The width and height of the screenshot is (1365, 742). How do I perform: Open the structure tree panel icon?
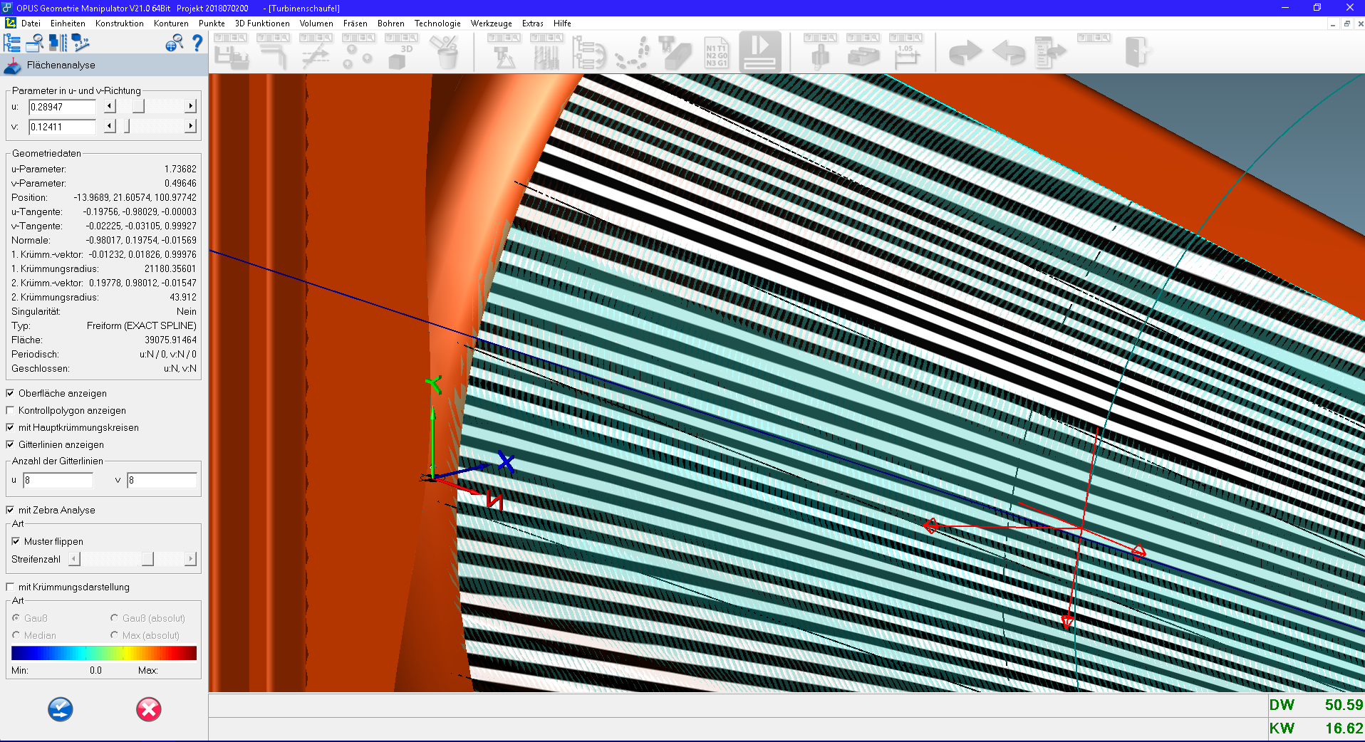(x=12, y=43)
